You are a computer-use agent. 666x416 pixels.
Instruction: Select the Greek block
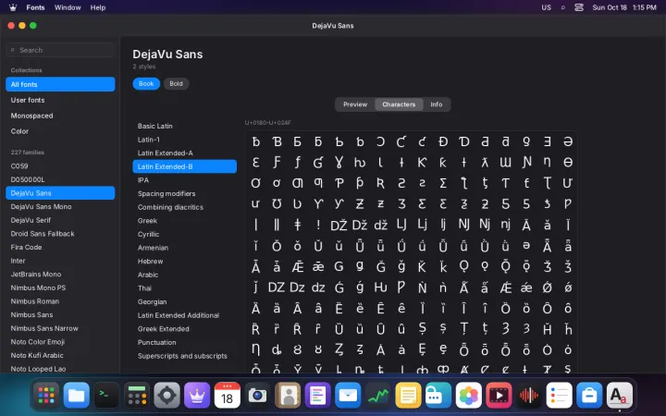coord(184,221)
